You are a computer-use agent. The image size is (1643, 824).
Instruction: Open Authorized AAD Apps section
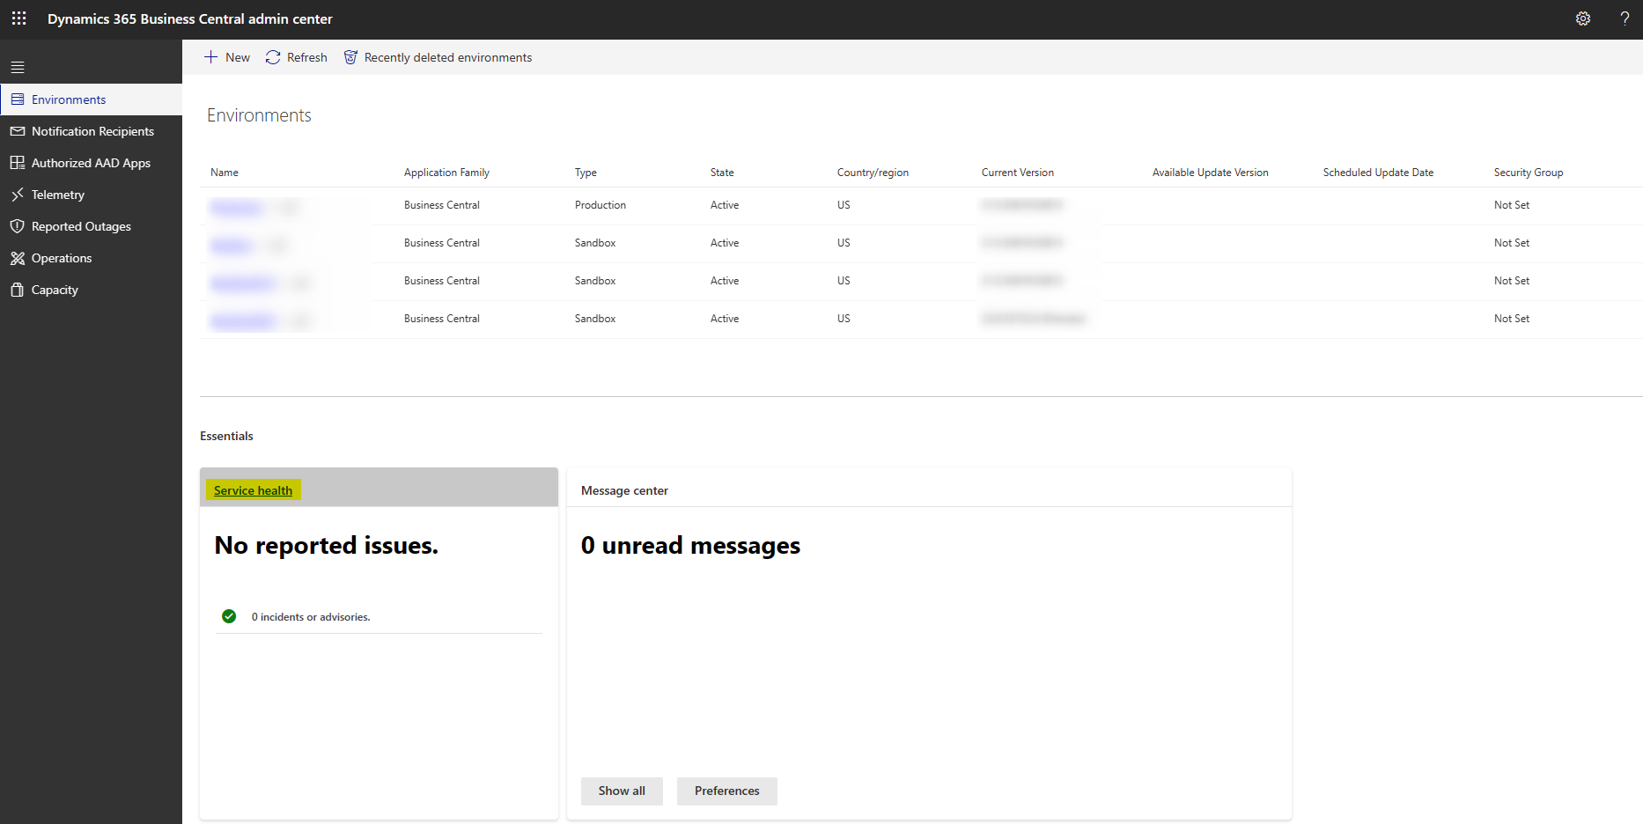92,163
